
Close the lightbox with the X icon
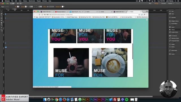pos(147,20)
